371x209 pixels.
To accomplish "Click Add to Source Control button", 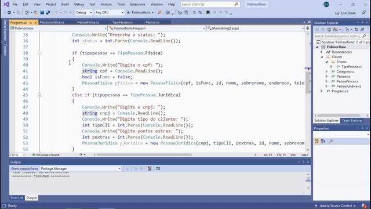I will [336, 206].
